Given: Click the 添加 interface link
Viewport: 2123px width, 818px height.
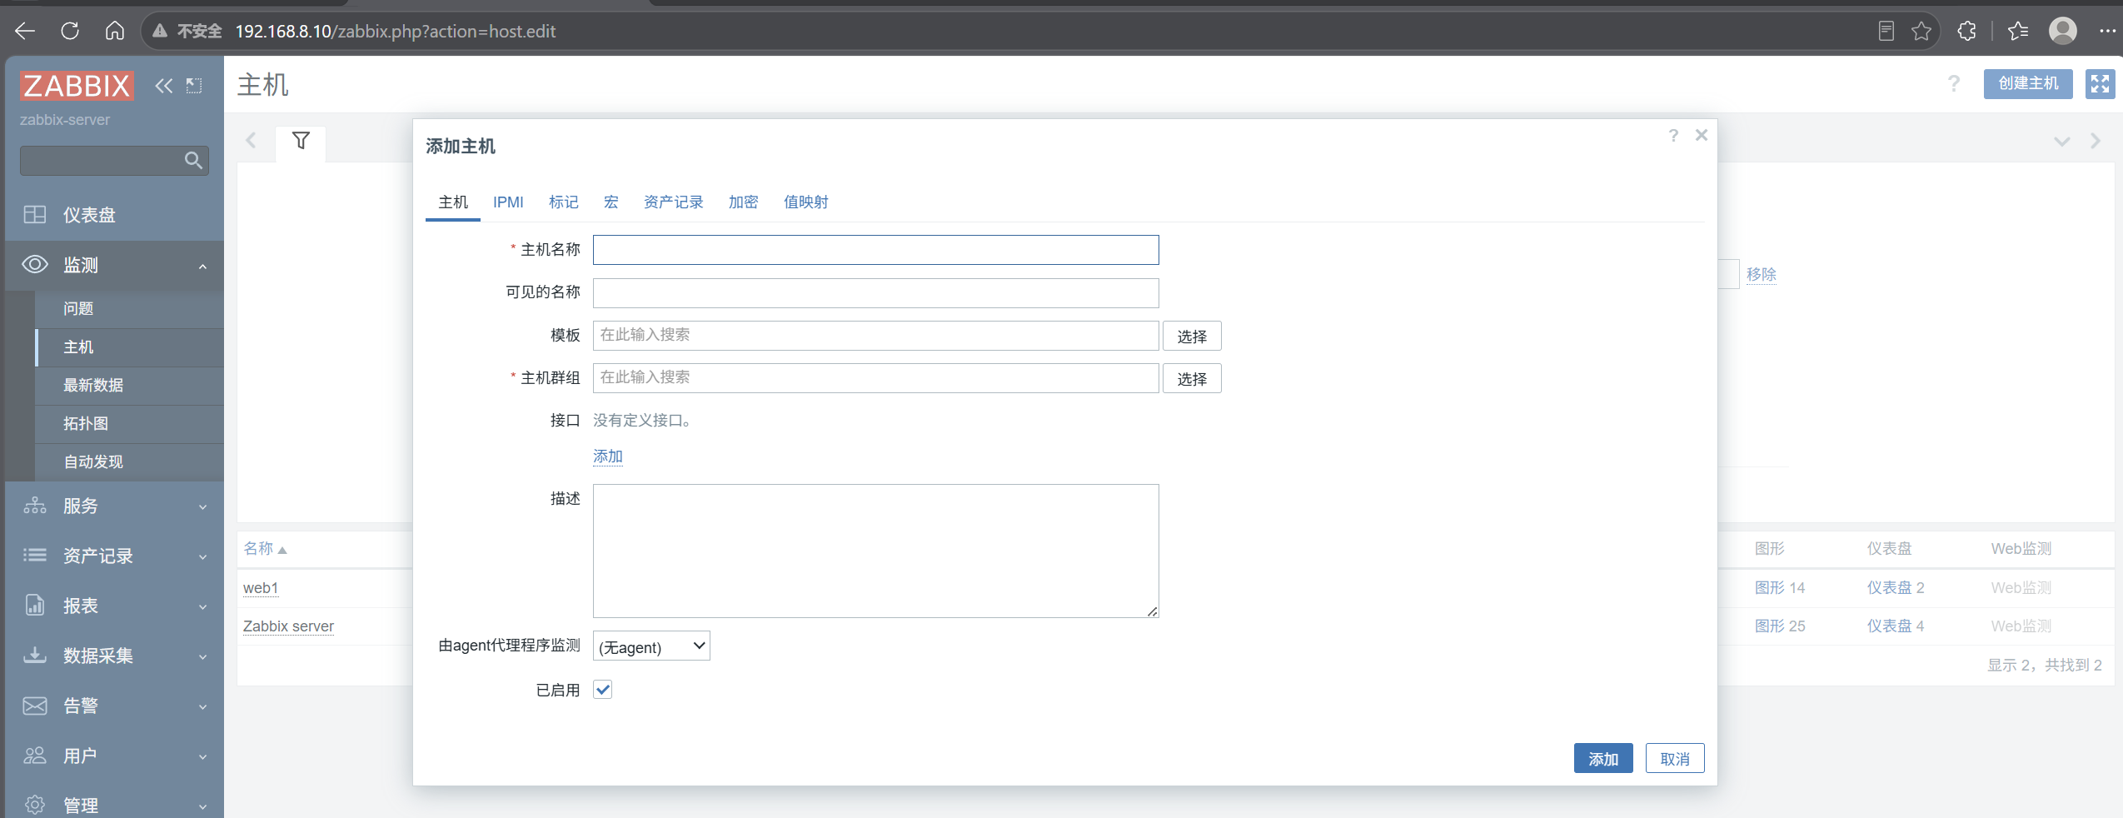Looking at the screenshot, I should coord(608,456).
